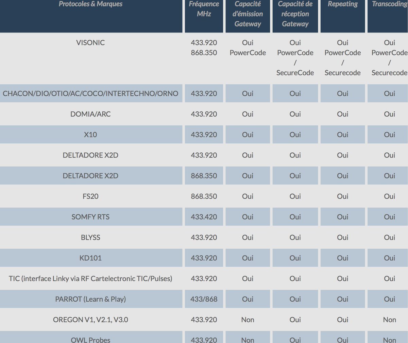Click the PARROT repeating cell Oui
The height and width of the screenshot is (343, 408).
click(343, 299)
